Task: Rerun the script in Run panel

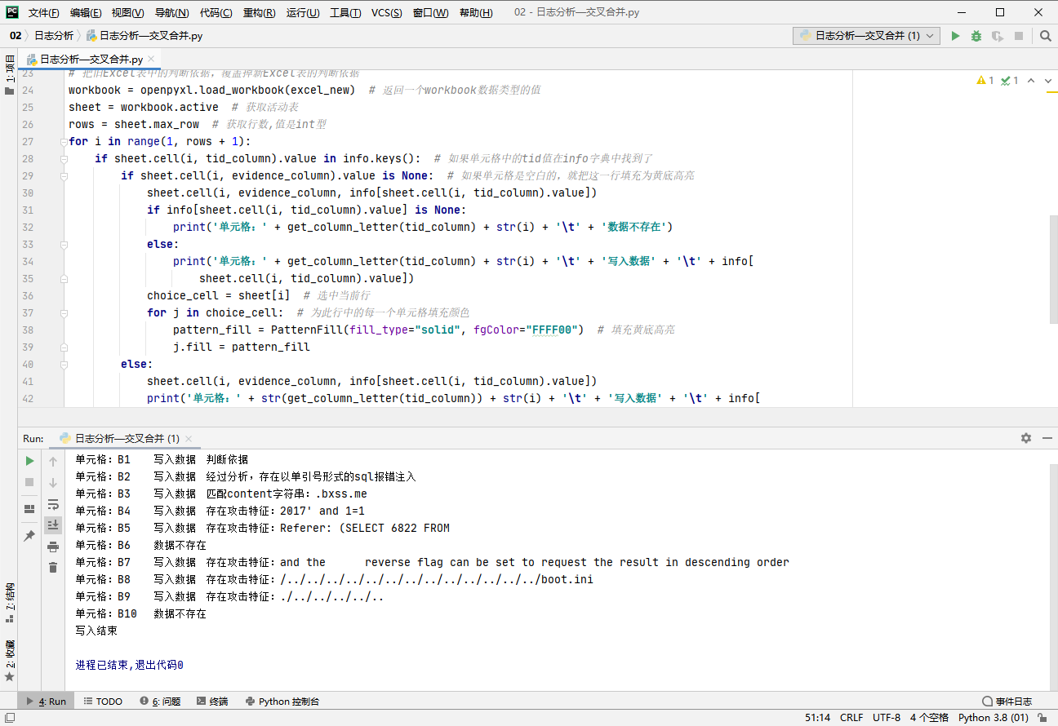Action: [29, 461]
